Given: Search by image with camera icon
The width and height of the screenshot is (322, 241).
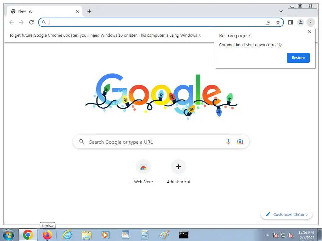Looking at the screenshot, I should (240, 142).
